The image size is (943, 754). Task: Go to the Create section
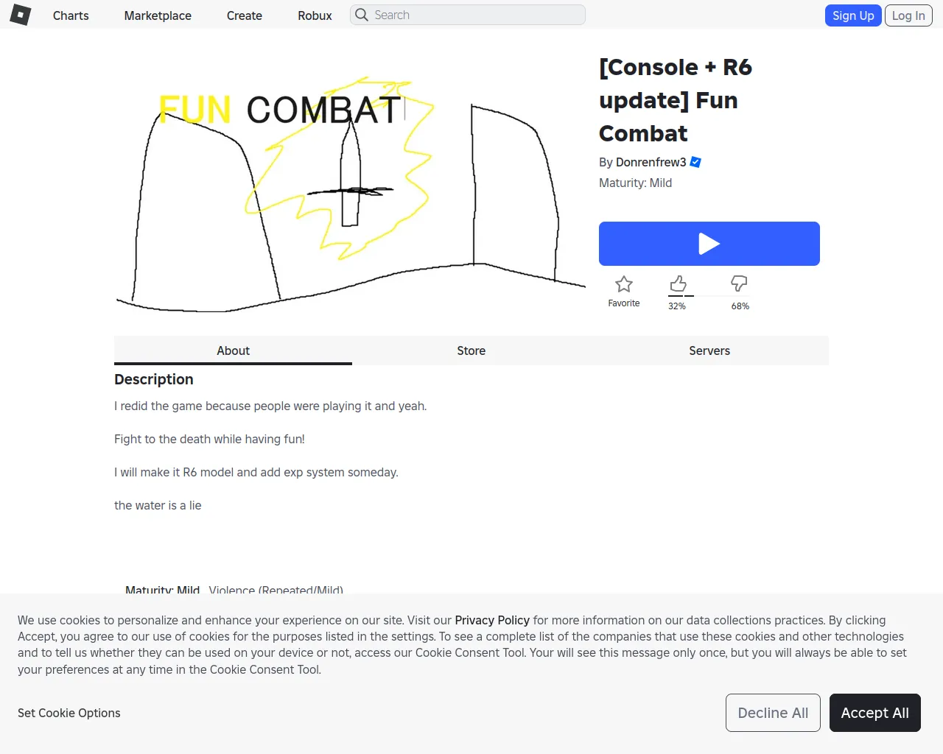tap(245, 15)
